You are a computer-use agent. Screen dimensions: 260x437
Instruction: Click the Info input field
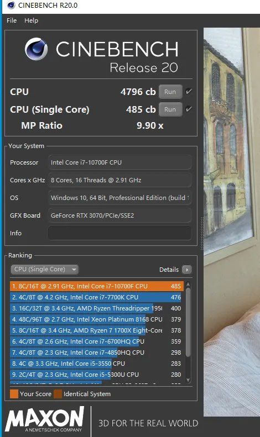click(119, 233)
